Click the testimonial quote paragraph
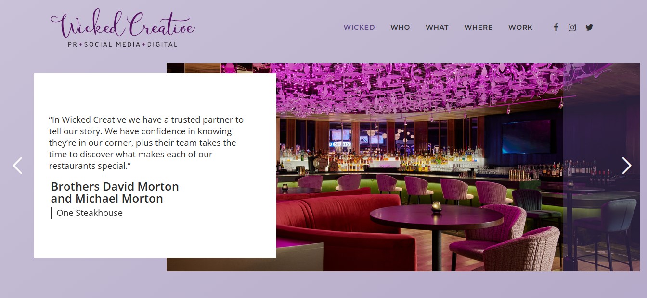Image resolution: width=647 pixels, height=298 pixels. click(146, 143)
